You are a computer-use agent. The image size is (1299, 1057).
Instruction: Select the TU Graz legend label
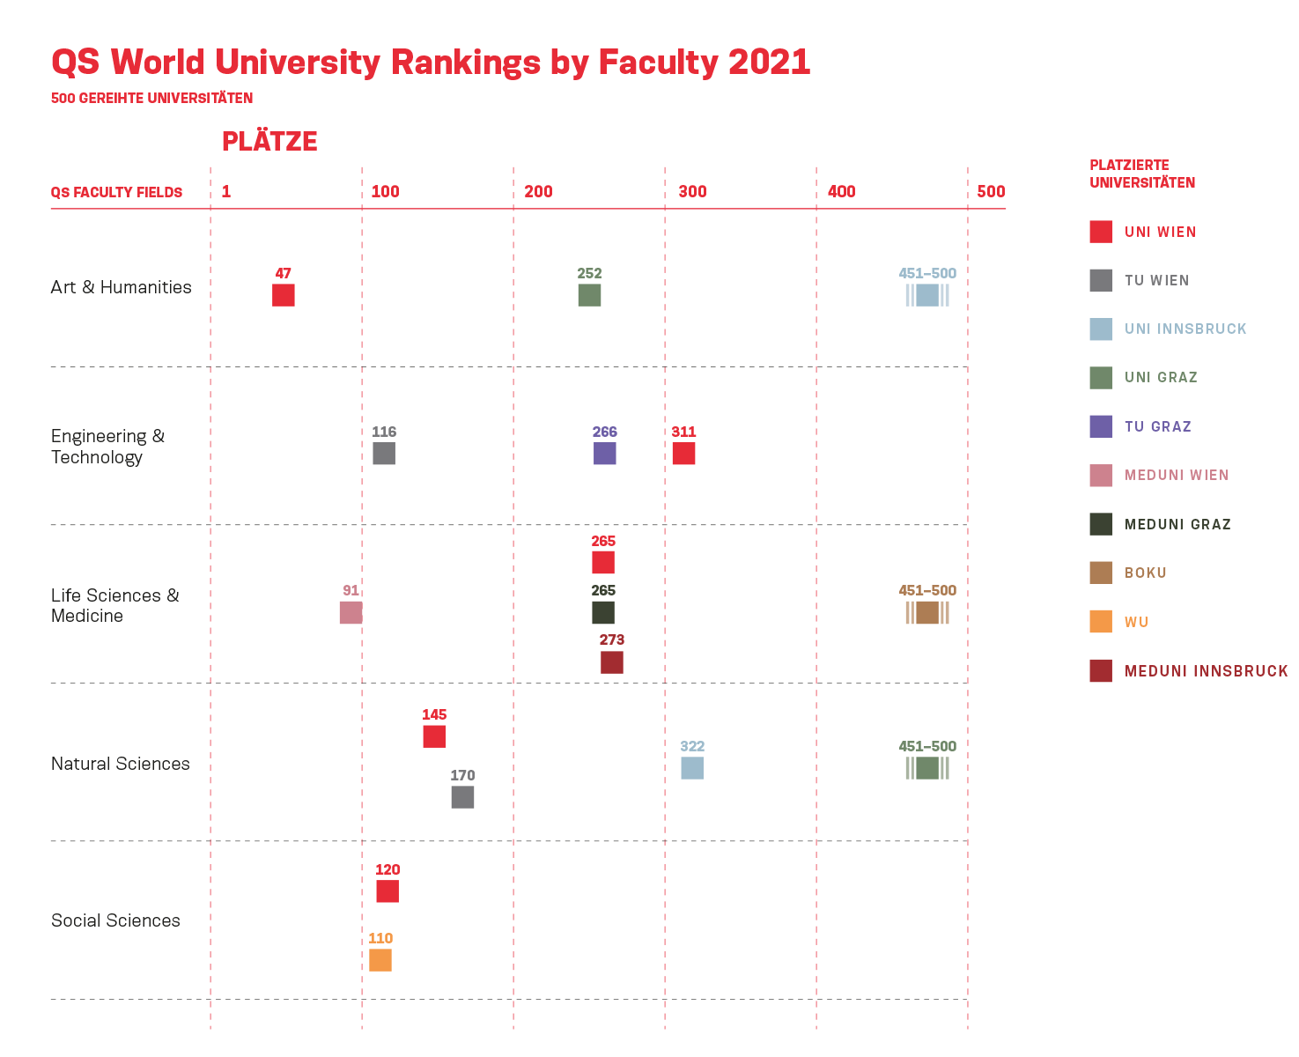point(1157,427)
